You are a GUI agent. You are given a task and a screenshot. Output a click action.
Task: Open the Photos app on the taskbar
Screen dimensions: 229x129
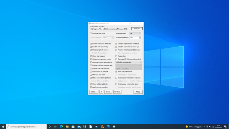point(108,126)
